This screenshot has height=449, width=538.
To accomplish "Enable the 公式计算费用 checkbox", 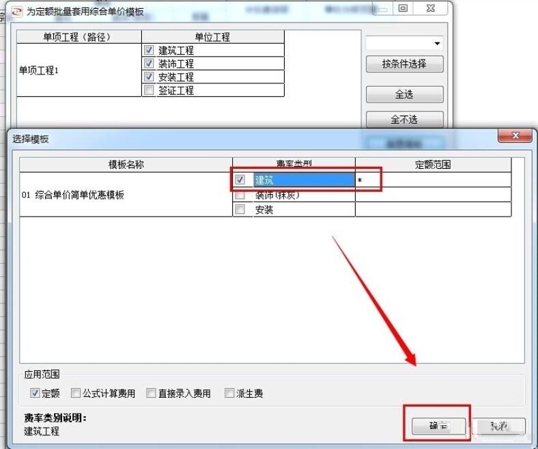I will click(x=76, y=393).
